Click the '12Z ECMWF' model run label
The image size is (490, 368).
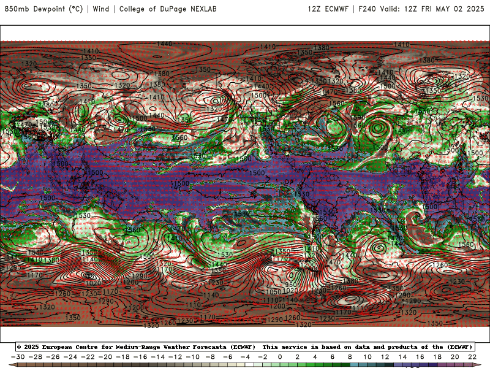pos(328,9)
